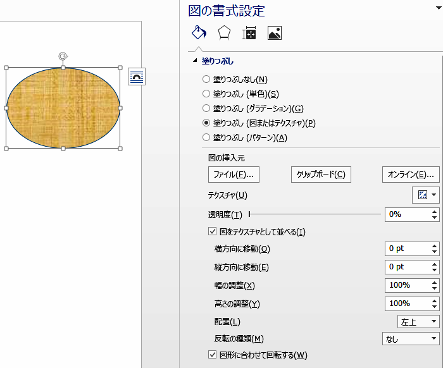Expand the 反転の種類 dropdown
This screenshot has width=443, height=368.
411,339
